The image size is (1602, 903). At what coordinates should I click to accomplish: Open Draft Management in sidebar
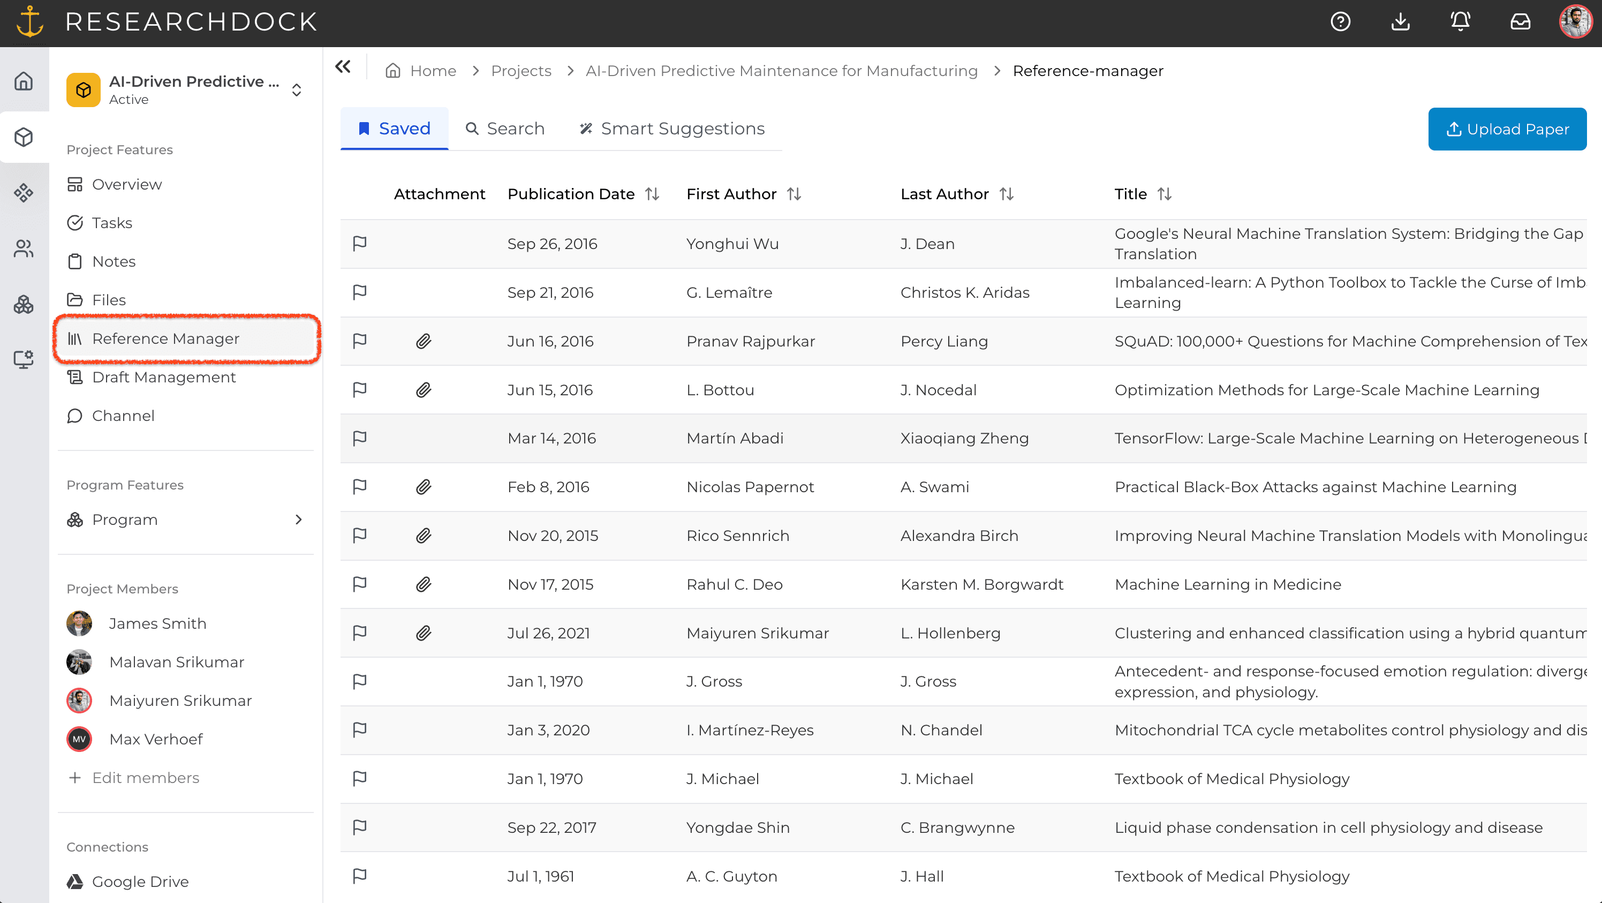[163, 377]
